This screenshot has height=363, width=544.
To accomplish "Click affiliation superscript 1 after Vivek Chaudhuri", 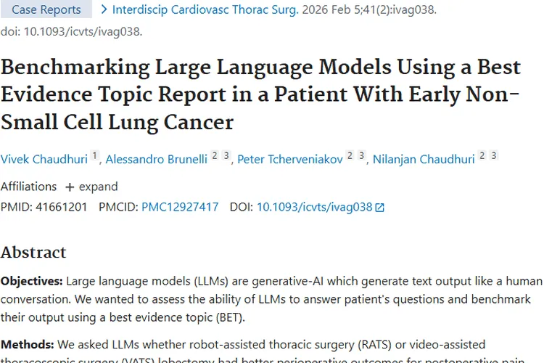I will pyautogui.click(x=94, y=156).
